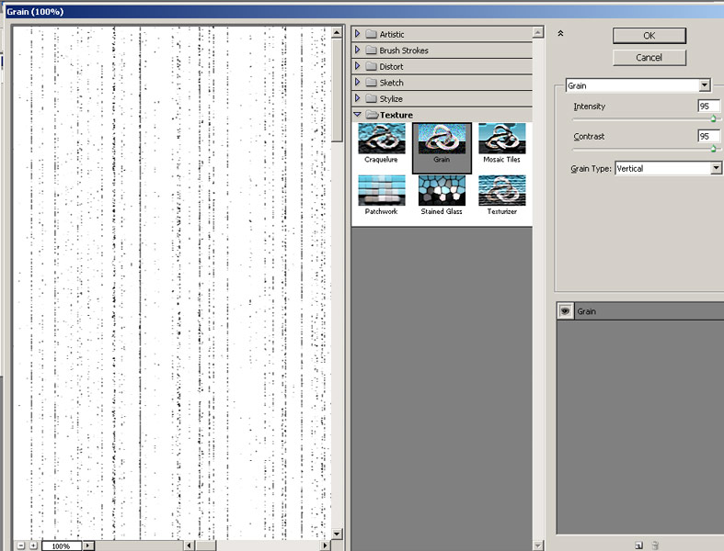
Task: Cancel the filter gallery dialog
Action: coord(649,58)
